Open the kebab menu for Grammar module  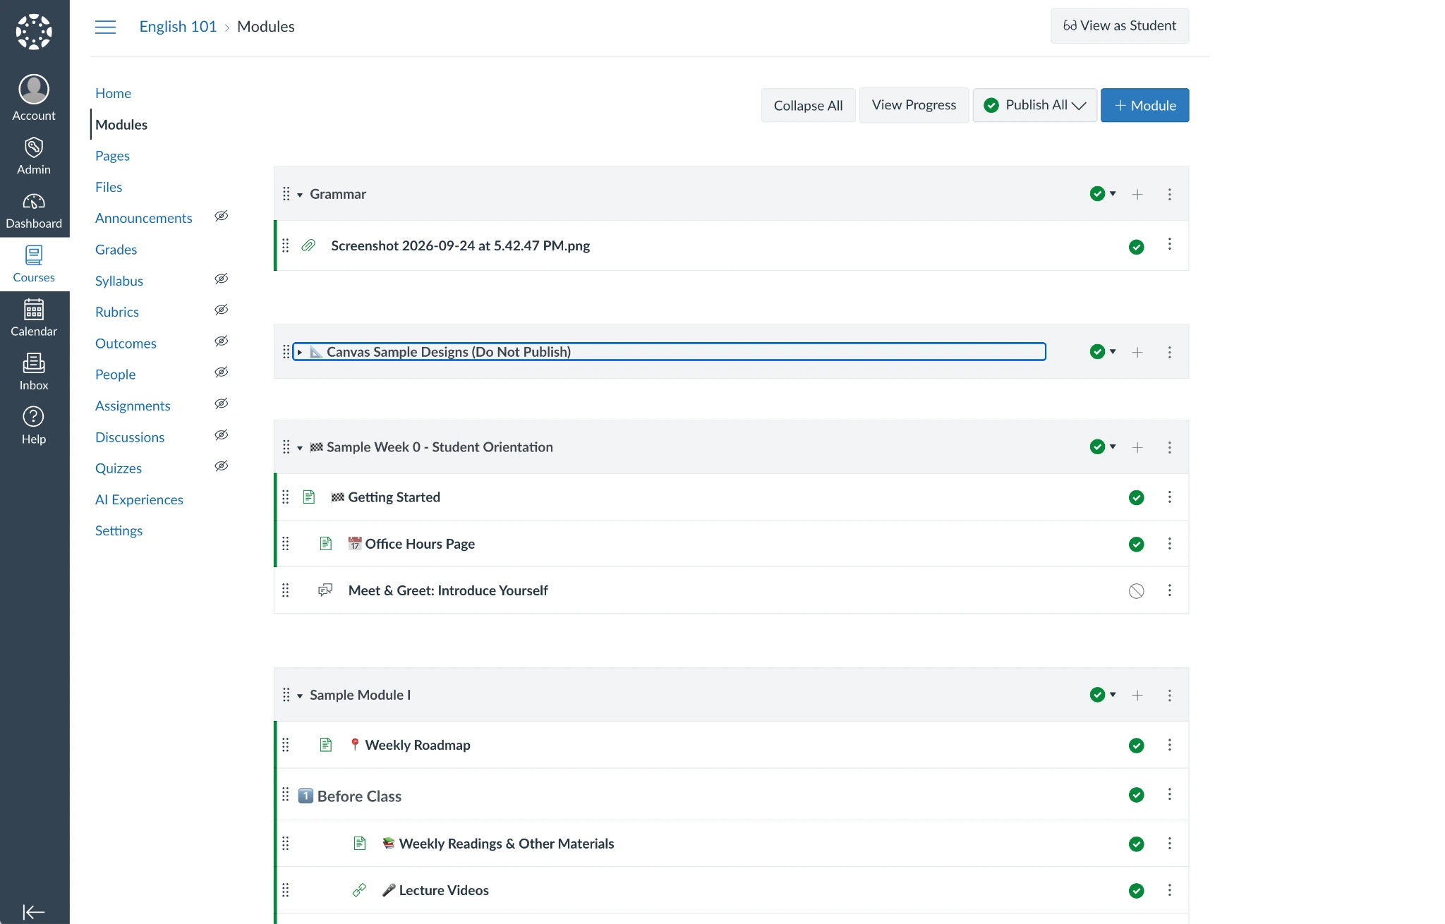[x=1170, y=194]
